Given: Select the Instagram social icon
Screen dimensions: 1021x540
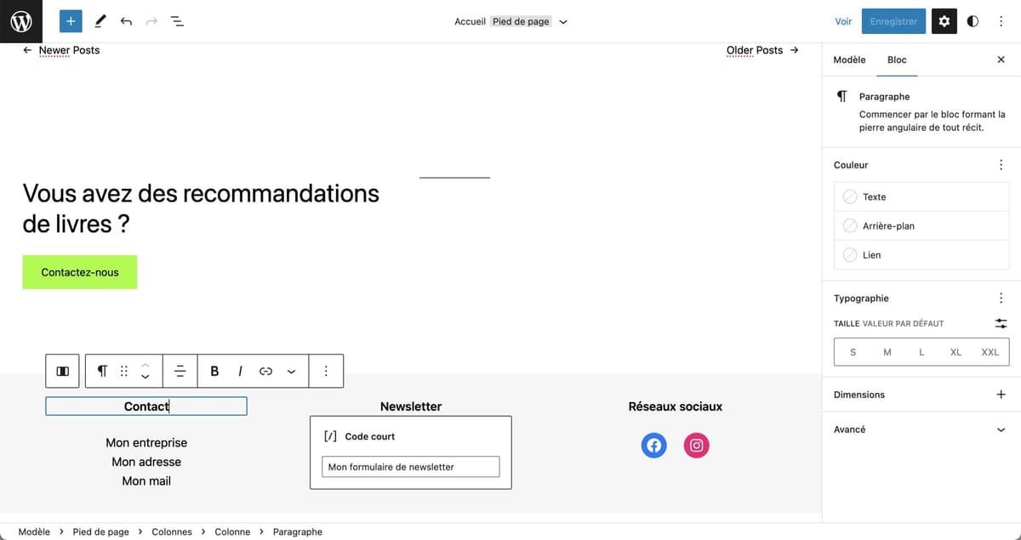Looking at the screenshot, I should point(696,445).
